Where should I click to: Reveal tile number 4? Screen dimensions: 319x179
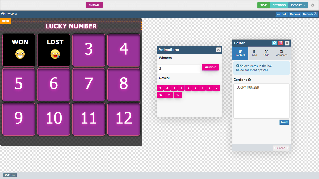pos(181,88)
